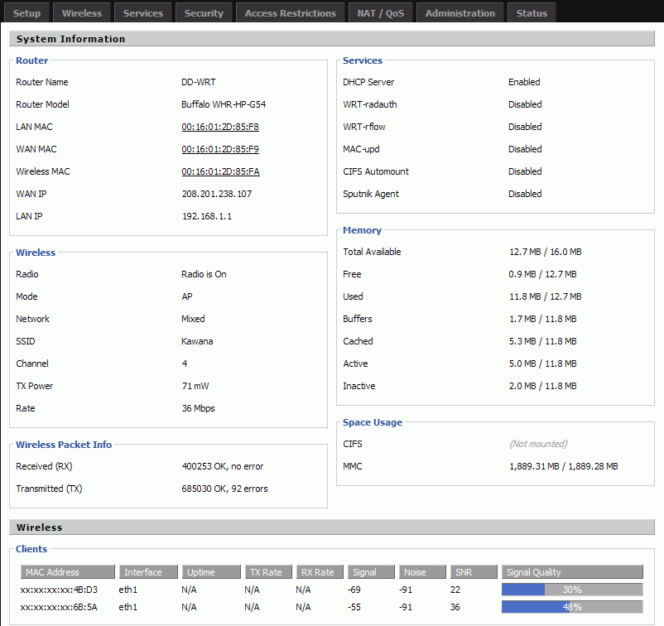Click the Signal column header
Viewport: 664px width, 626px height.
pyautogui.click(x=371, y=572)
